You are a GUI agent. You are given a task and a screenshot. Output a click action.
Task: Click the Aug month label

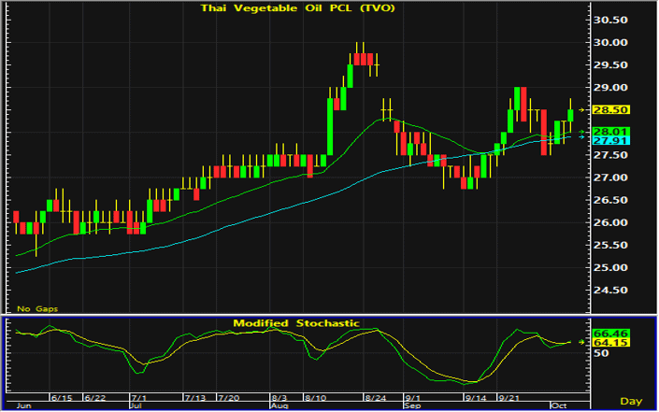pos(279,405)
